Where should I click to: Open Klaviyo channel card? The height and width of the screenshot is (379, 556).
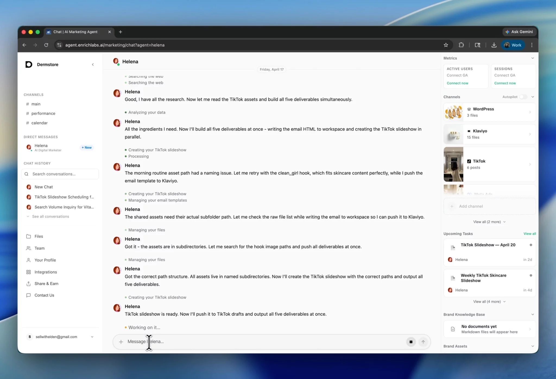coord(489,134)
